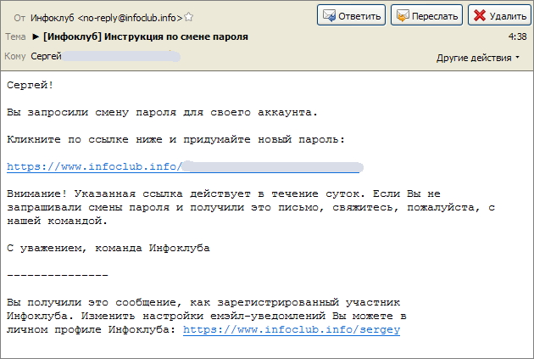
Task: Click the Кому header label
Action: tap(15, 56)
